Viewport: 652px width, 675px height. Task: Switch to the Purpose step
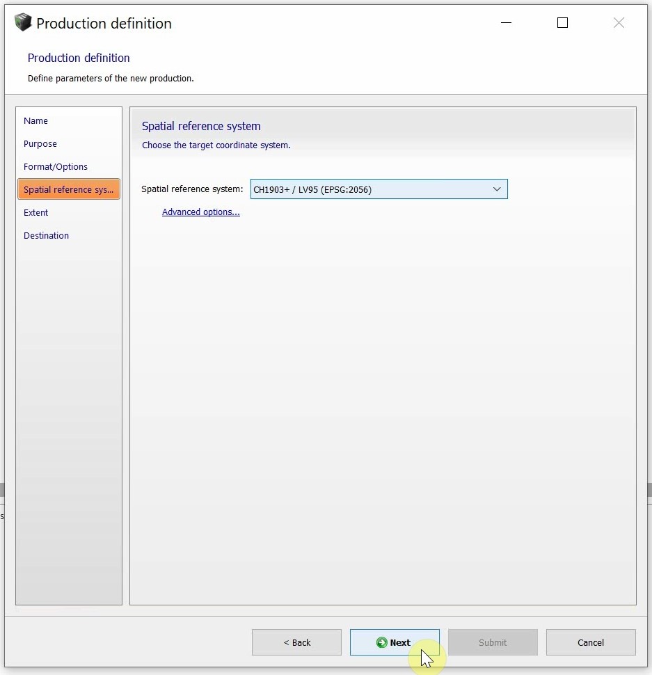click(x=40, y=144)
